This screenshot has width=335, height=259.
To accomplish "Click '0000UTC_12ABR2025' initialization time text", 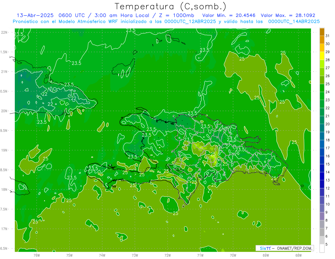I will [190, 21].
